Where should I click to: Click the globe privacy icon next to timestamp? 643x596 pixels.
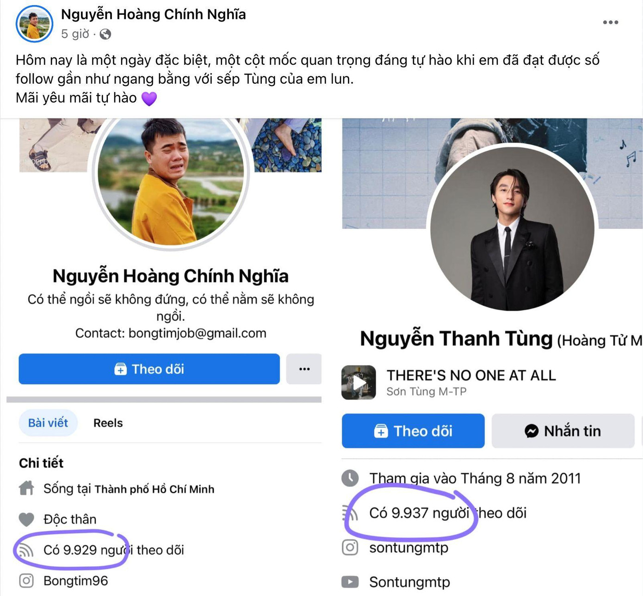click(x=105, y=33)
